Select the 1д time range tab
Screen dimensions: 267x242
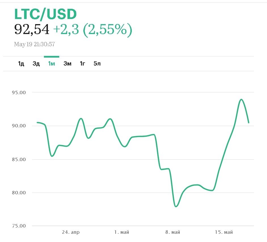[21, 64]
